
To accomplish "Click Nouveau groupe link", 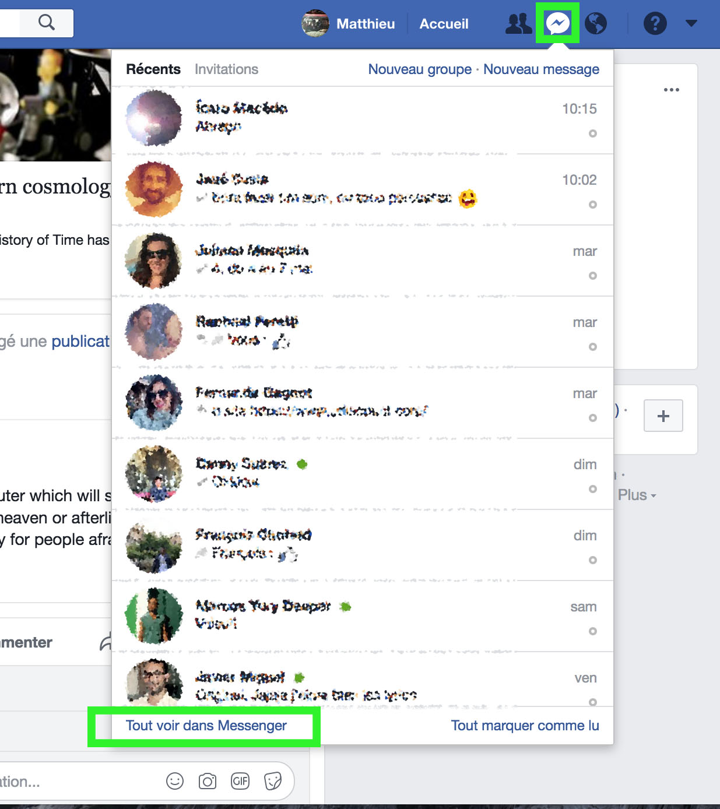I will click(420, 69).
